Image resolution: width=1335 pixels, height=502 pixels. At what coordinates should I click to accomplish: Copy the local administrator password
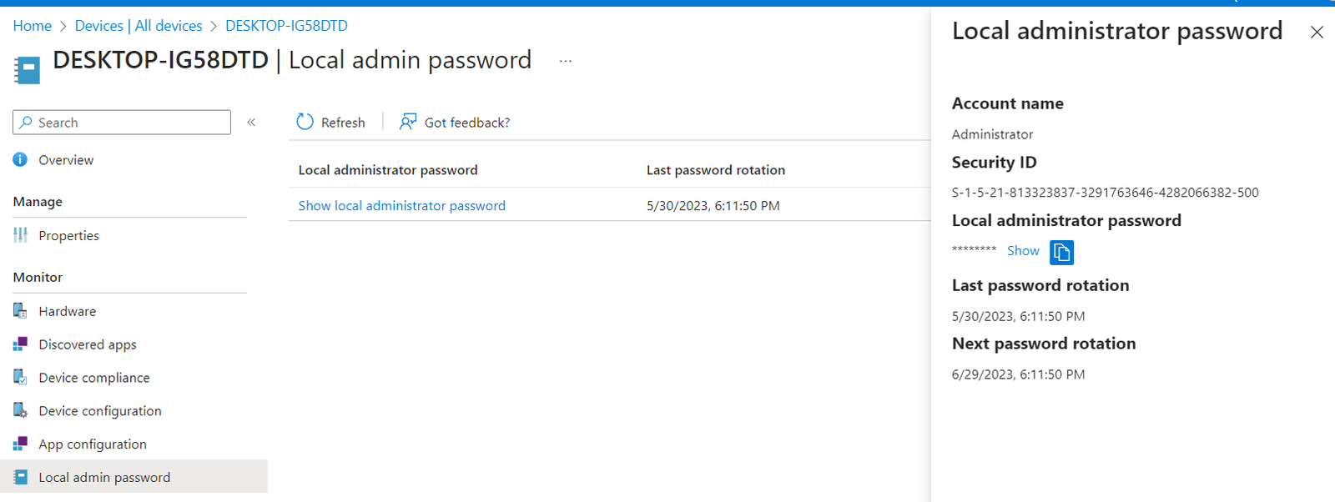pyautogui.click(x=1060, y=251)
